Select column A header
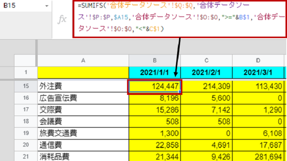This screenshot has width=287, height=161. [83, 61]
